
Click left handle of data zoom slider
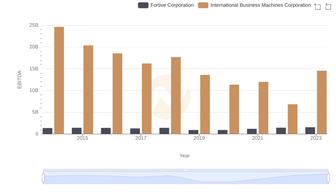click(43, 178)
